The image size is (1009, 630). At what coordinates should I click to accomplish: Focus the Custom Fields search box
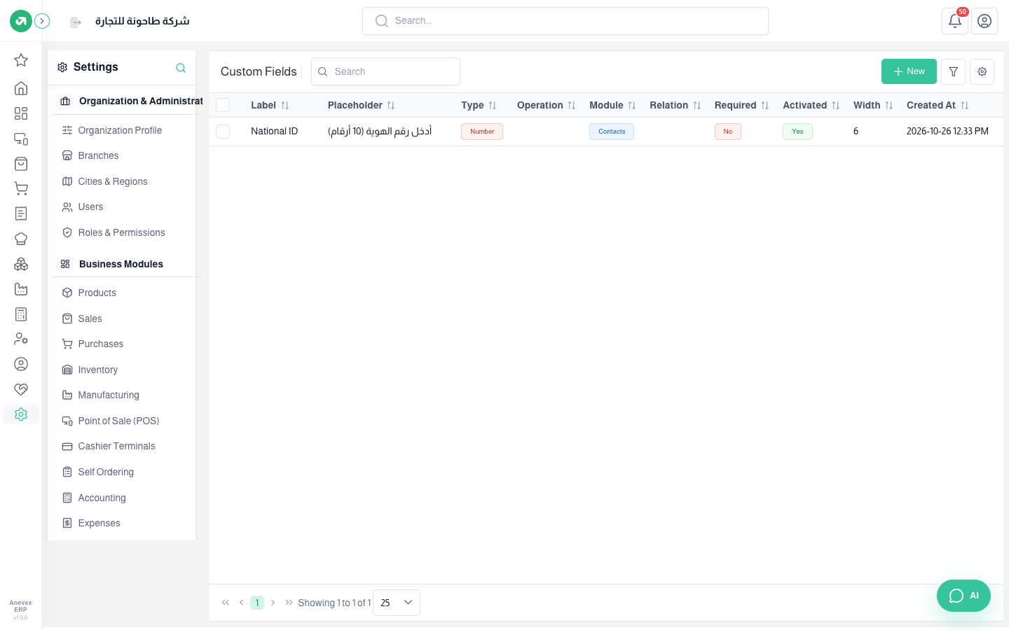[x=385, y=71]
